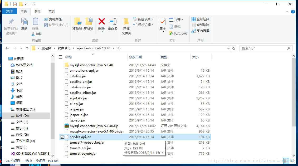Create a New folder (新建文件夹)
This screenshot has width=298, height=166.
coord(126,26)
